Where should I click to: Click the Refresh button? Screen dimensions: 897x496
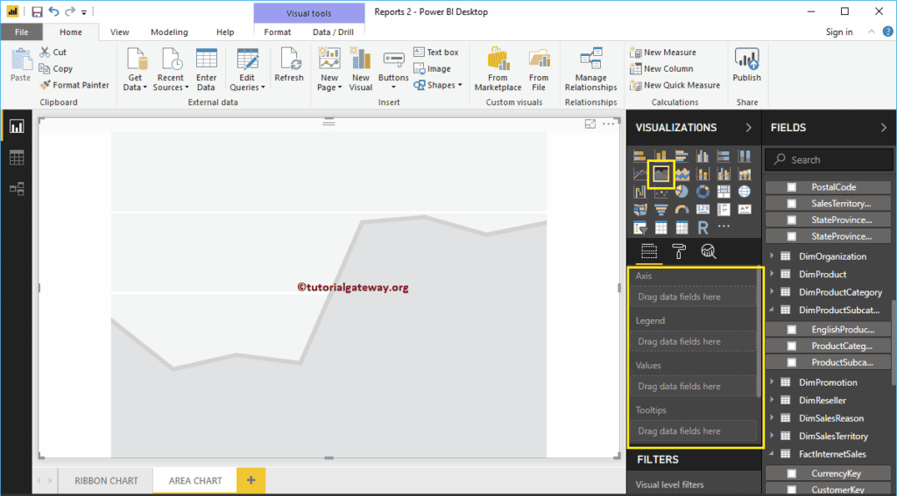[x=289, y=65]
